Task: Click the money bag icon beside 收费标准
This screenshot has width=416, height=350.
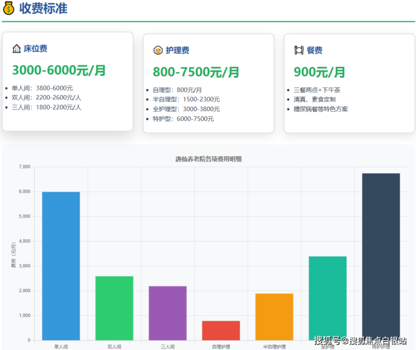Action: click(x=8, y=8)
